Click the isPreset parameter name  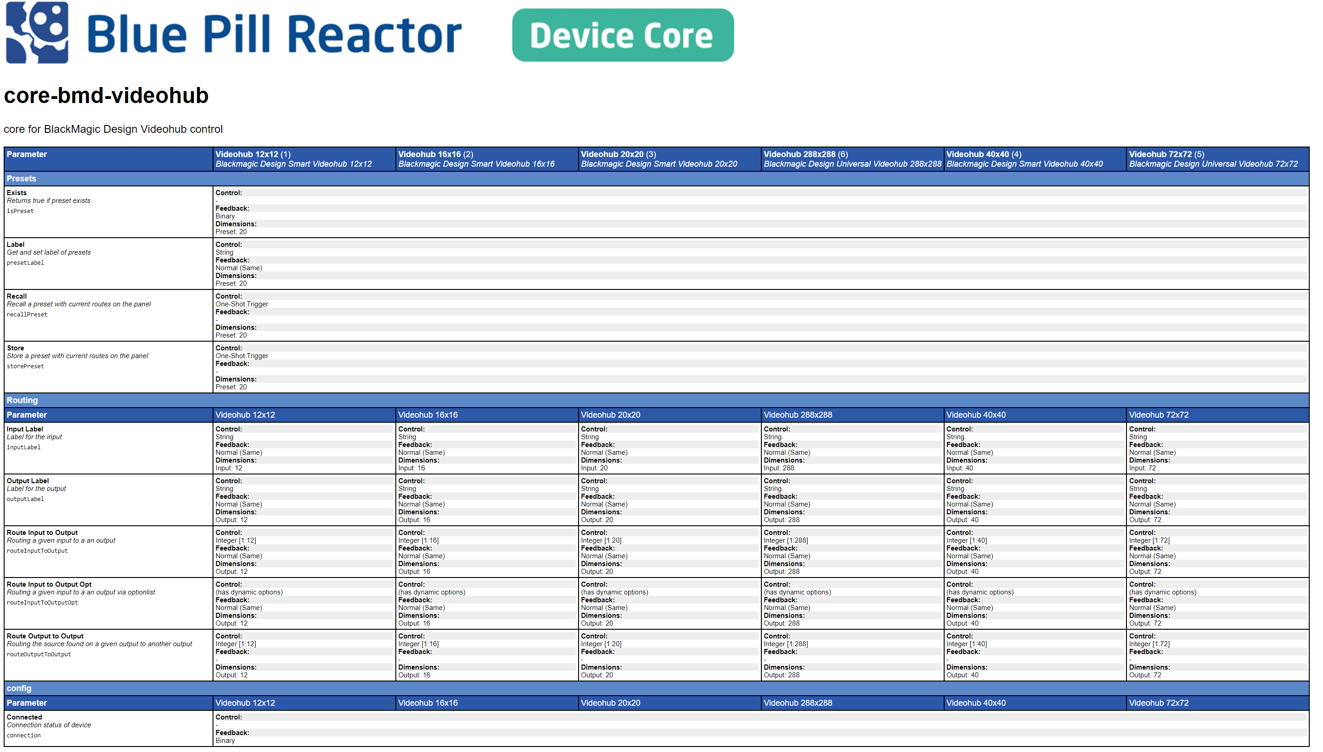(x=20, y=211)
